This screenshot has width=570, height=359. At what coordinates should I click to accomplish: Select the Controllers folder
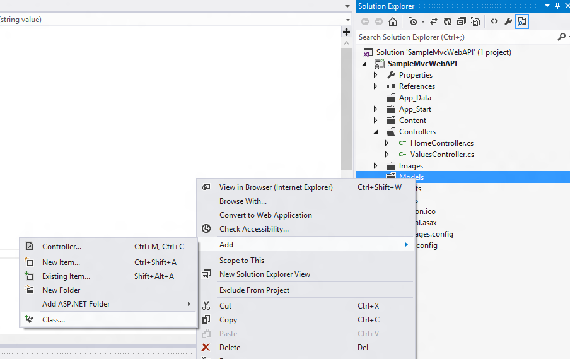(417, 132)
